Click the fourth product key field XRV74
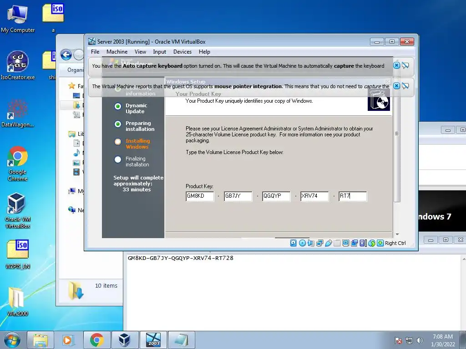The height and width of the screenshot is (349, 466). pos(314,196)
